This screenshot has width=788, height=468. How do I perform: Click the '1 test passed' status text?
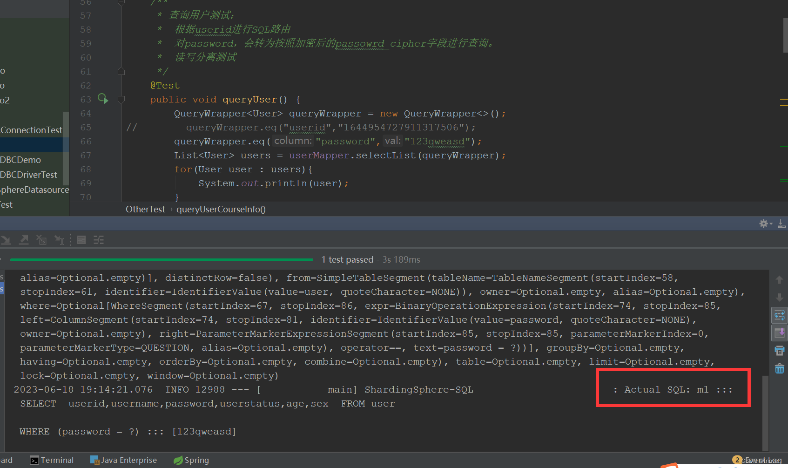pos(347,259)
